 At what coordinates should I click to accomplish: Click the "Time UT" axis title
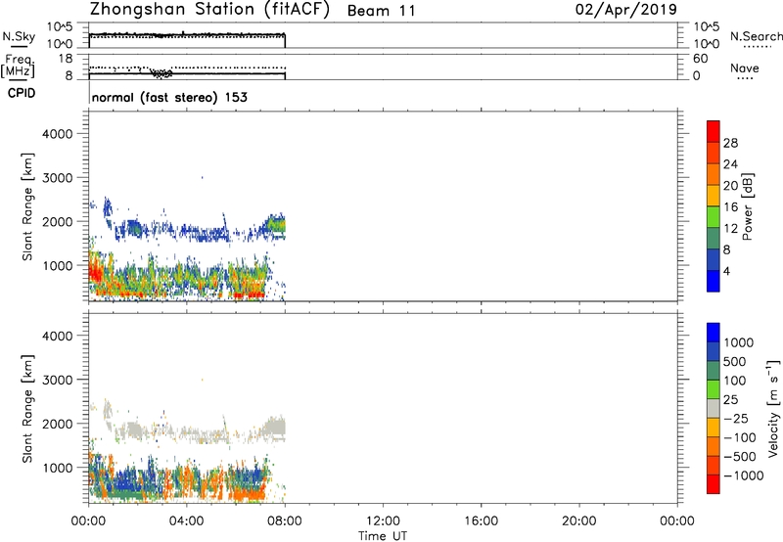click(383, 536)
